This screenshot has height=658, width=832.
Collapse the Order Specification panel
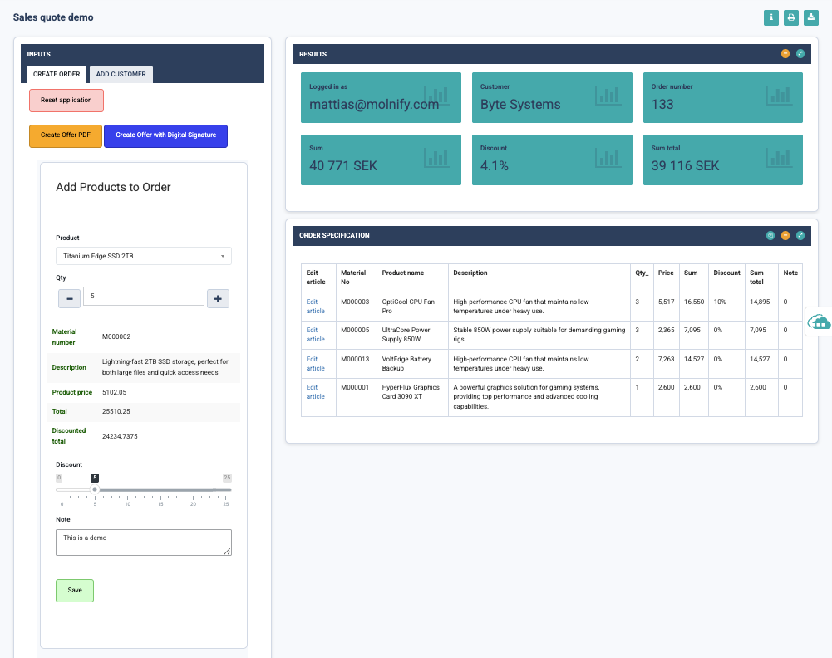click(x=785, y=235)
